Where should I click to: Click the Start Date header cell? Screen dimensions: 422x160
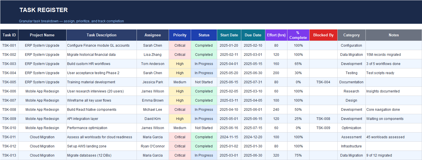click(229, 35)
